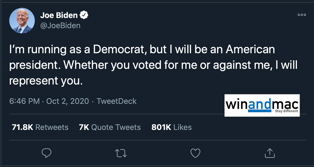The width and height of the screenshot is (314, 167).
Task: Open the Joe Biden display name link
Action: [x=59, y=15]
